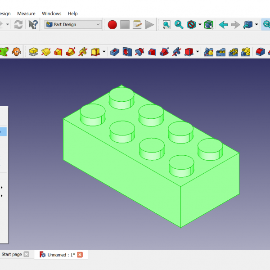Viewport: 270px width, 270px height.
Task: Open the Help menu
Action: (72, 13)
